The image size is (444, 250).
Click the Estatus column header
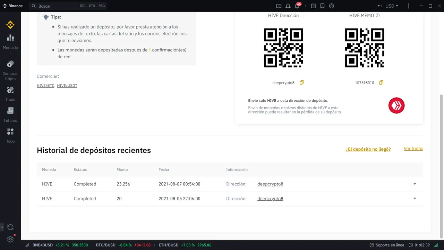[80, 169]
